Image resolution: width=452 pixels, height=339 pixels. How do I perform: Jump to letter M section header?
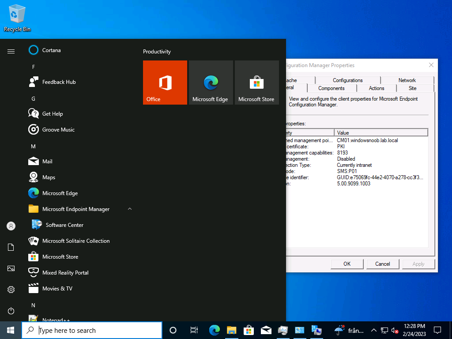point(34,147)
